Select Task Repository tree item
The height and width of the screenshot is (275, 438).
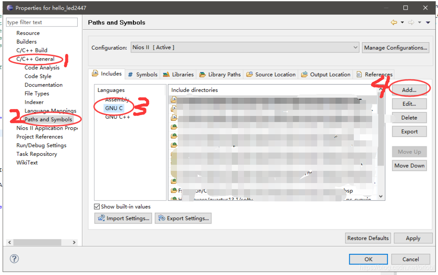[x=37, y=154]
